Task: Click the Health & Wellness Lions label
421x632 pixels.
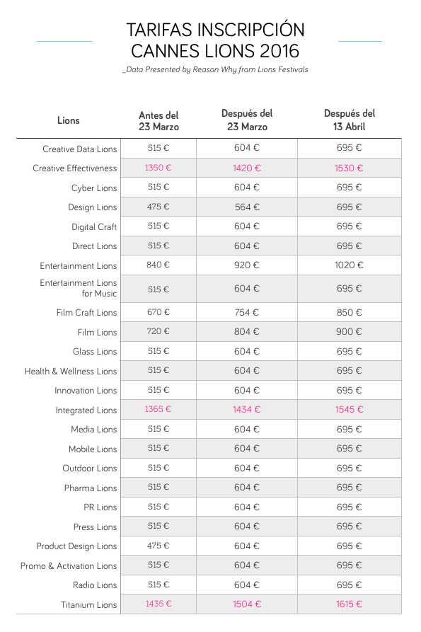Action: point(71,372)
